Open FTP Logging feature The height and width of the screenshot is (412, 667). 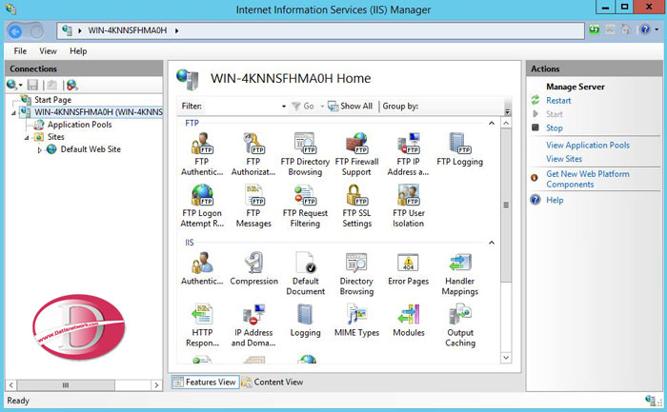pyautogui.click(x=460, y=149)
